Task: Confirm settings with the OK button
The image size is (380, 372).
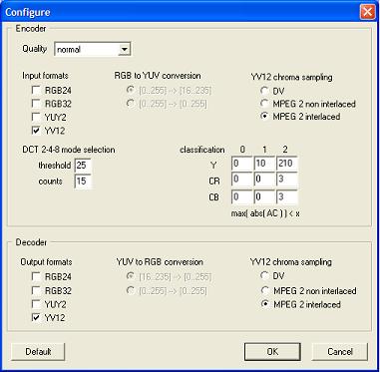Action: 272,352
